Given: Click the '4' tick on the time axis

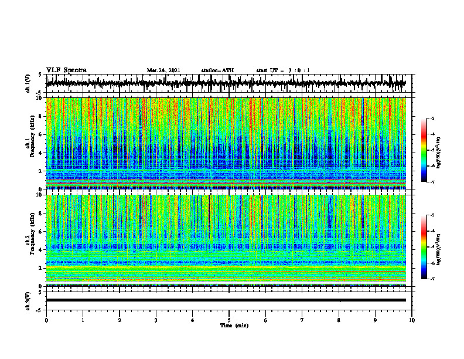Looking at the screenshot, I should (x=193, y=320).
